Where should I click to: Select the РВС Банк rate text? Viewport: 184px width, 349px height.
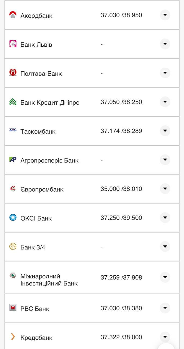pyautogui.click(x=121, y=308)
